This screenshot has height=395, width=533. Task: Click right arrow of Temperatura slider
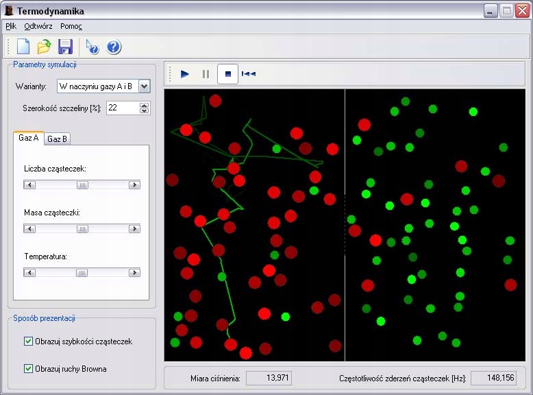coord(135,272)
